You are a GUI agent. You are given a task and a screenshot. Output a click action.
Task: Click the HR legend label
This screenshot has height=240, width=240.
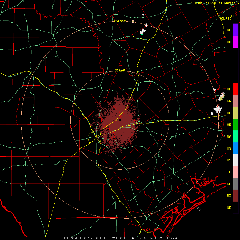click(x=229, y=125)
